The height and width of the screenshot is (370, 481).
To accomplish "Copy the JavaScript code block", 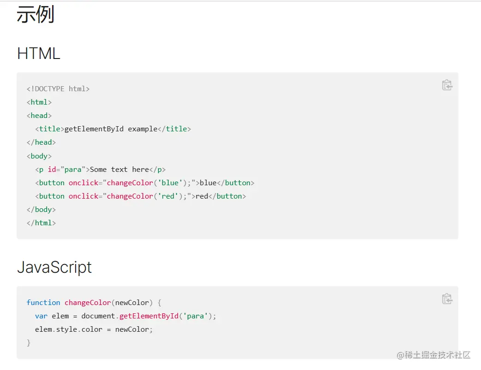I will pyautogui.click(x=447, y=299).
